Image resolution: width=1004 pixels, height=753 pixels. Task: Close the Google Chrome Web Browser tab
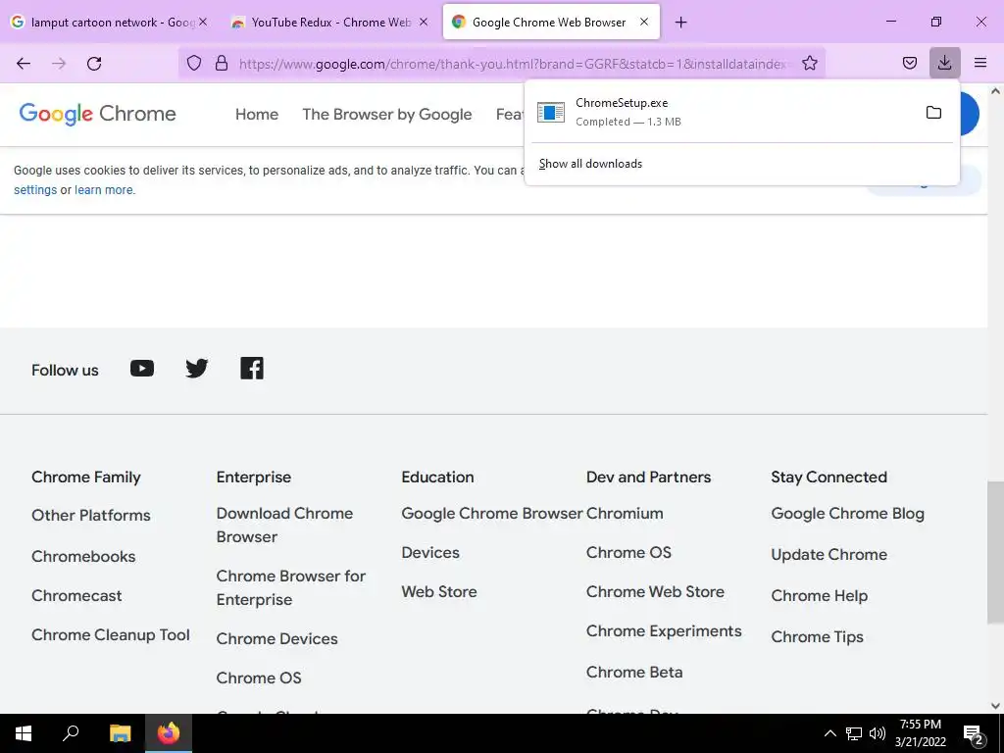pyautogui.click(x=644, y=22)
